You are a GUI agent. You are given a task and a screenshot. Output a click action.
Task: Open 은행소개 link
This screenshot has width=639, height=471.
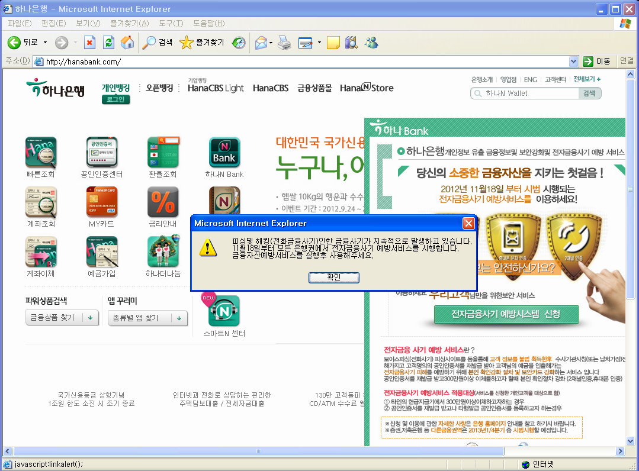(x=481, y=79)
